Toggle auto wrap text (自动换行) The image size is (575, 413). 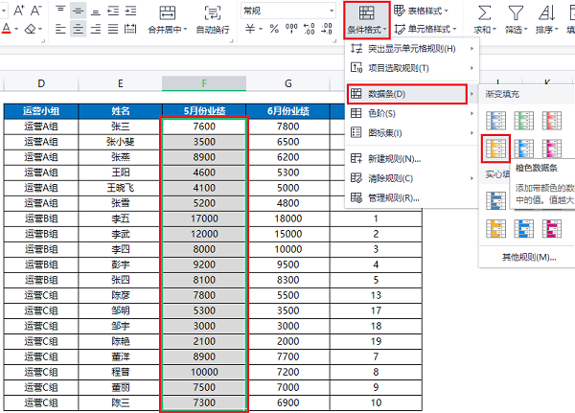pyautogui.click(x=213, y=12)
